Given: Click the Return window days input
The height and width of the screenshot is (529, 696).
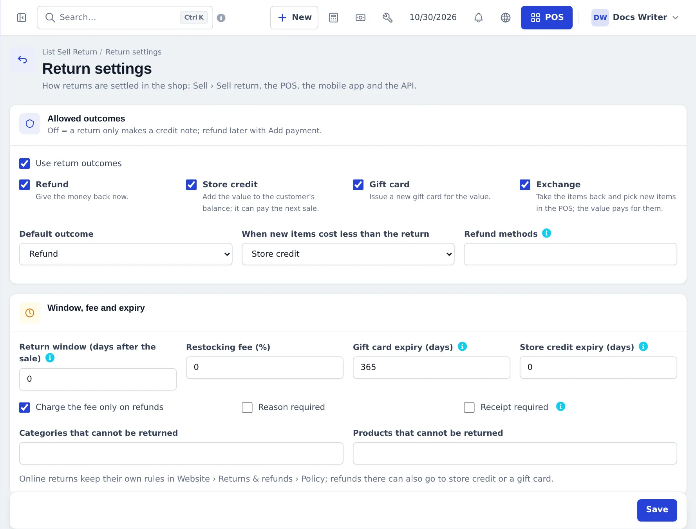Looking at the screenshot, I should click(x=98, y=379).
